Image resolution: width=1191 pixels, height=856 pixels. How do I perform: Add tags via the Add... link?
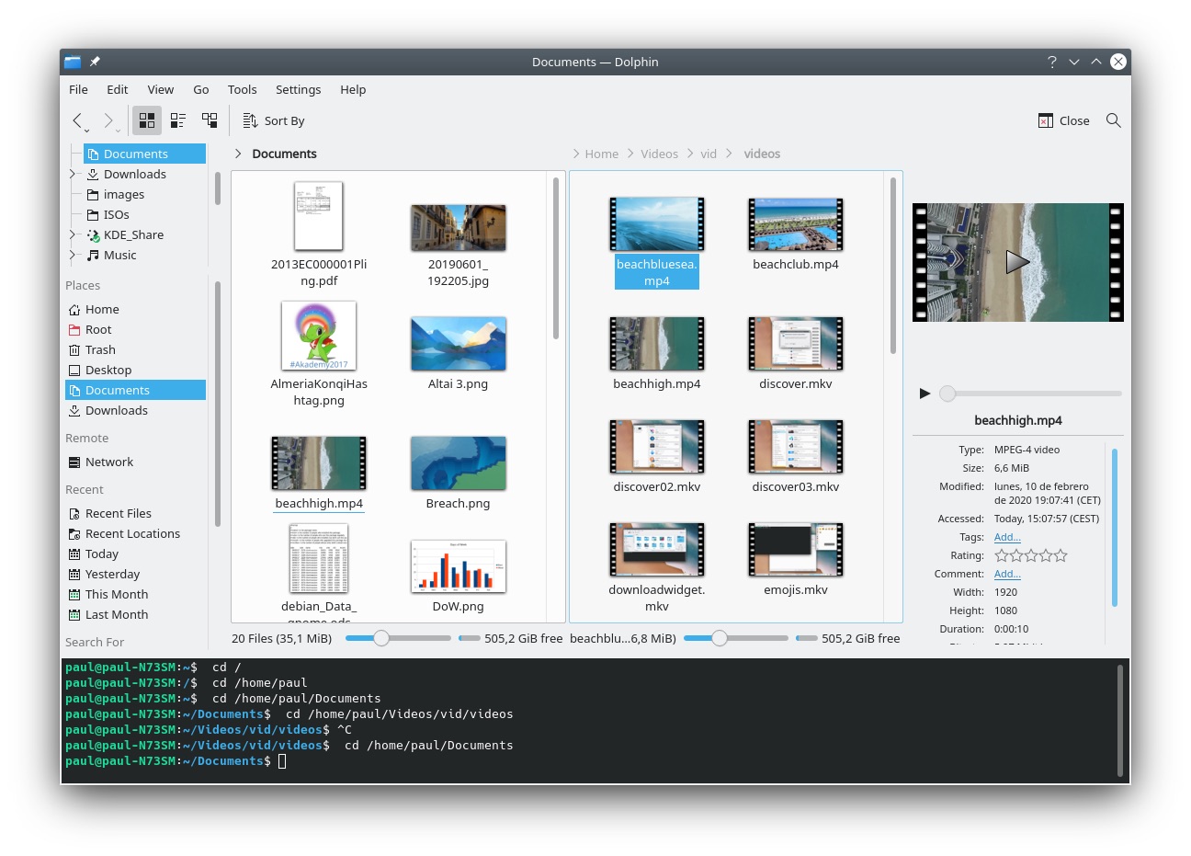1007,536
